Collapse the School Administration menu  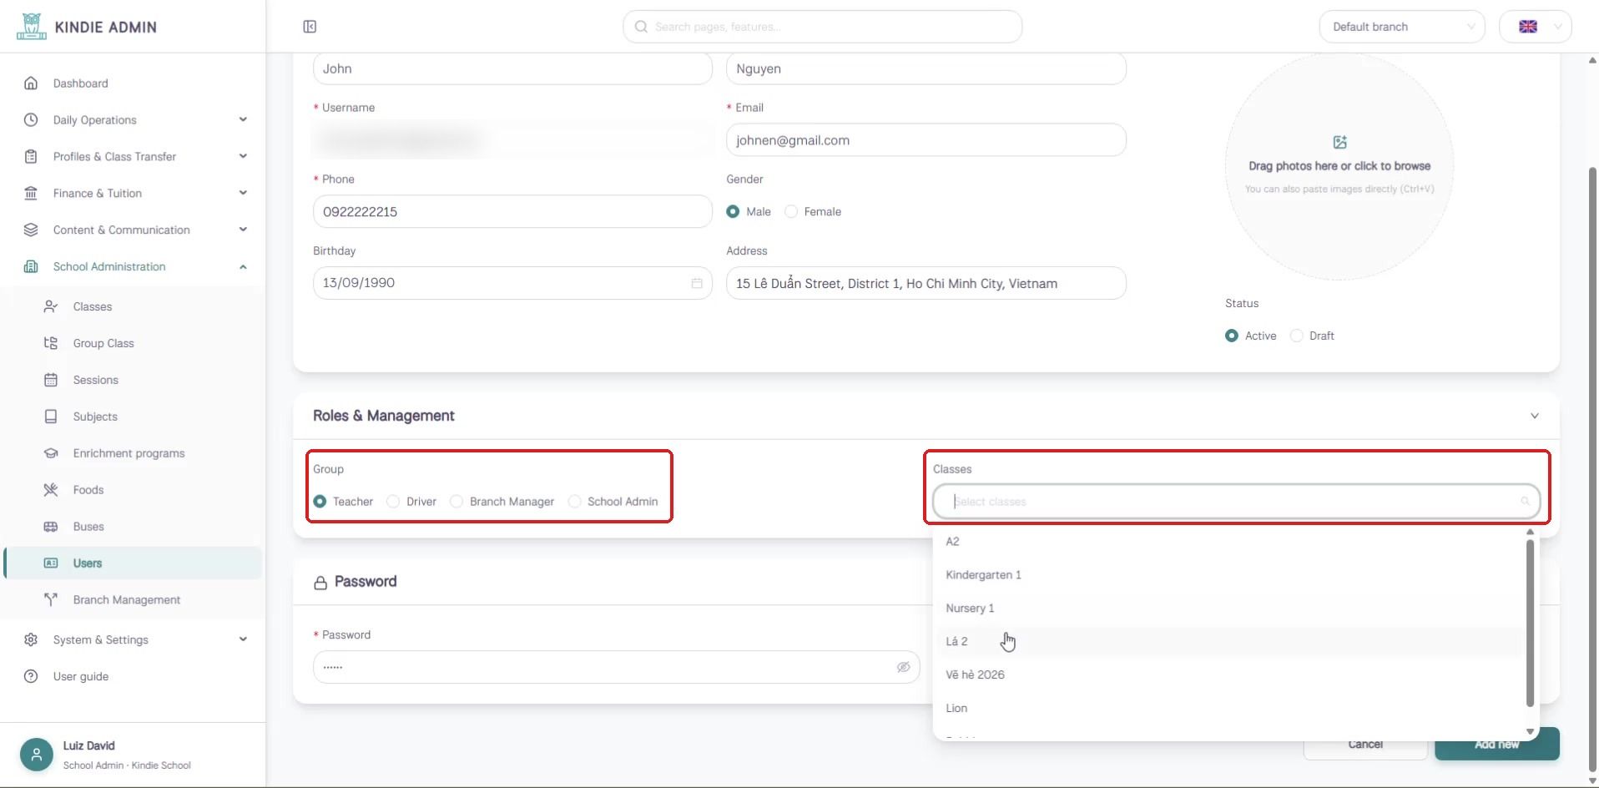pyautogui.click(x=243, y=267)
